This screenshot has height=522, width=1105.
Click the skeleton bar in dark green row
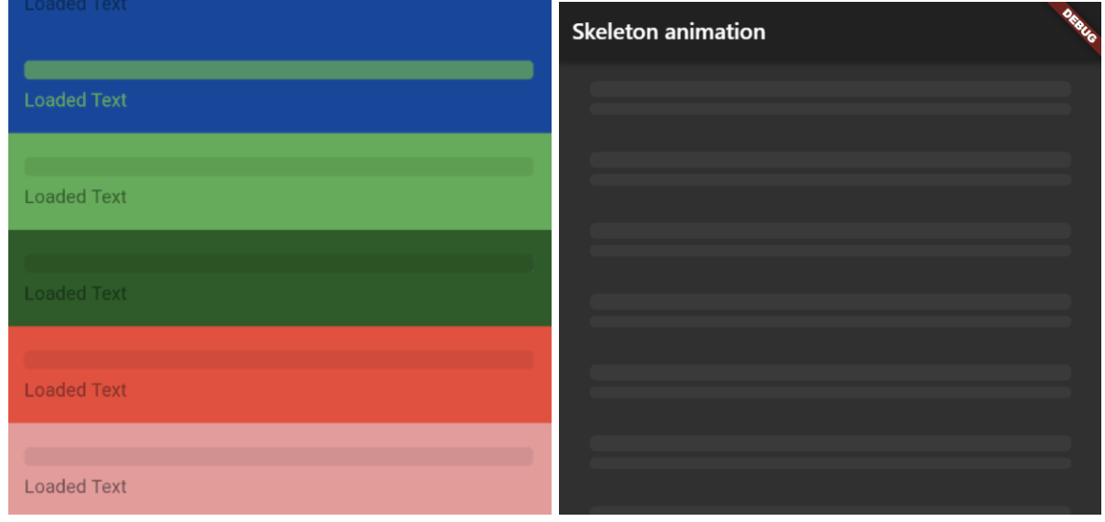pos(279,263)
